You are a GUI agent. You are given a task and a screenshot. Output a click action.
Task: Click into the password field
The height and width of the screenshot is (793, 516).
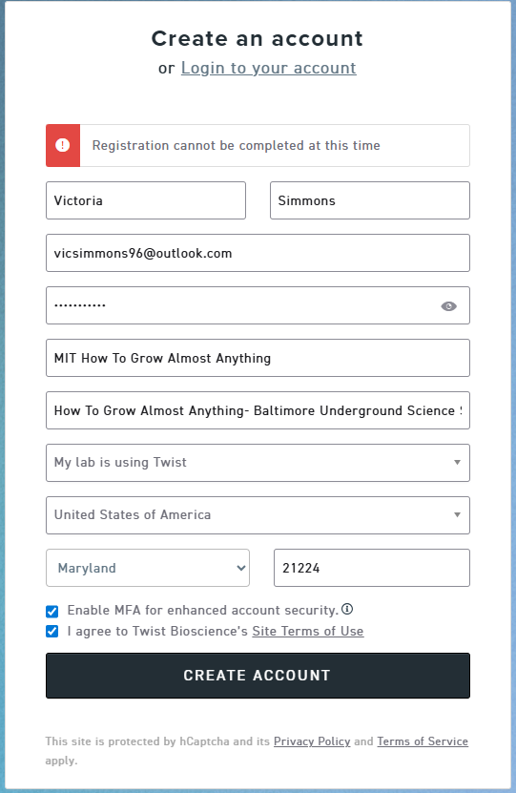pyautogui.click(x=258, y=305)
